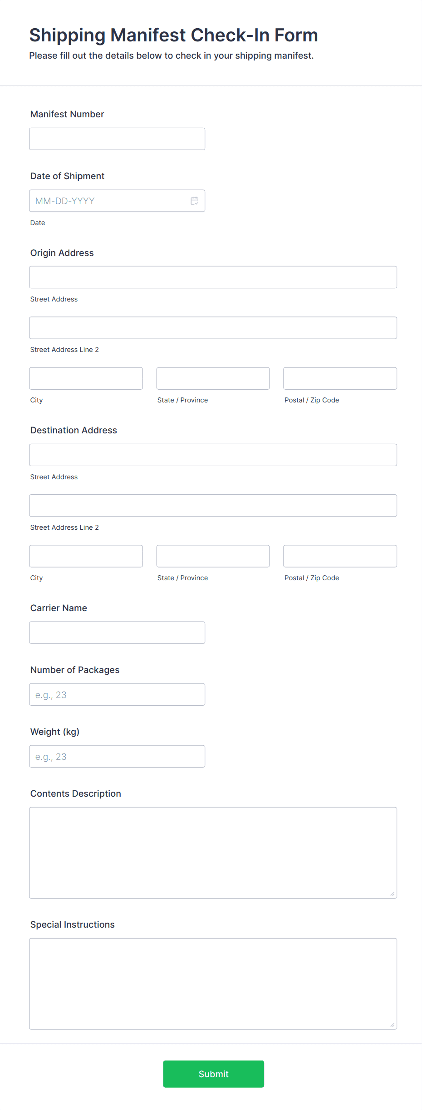Viewport: 422px width, 1110px height.
Task: Click the Manifest Number input field
Action: tap(117, 138)
